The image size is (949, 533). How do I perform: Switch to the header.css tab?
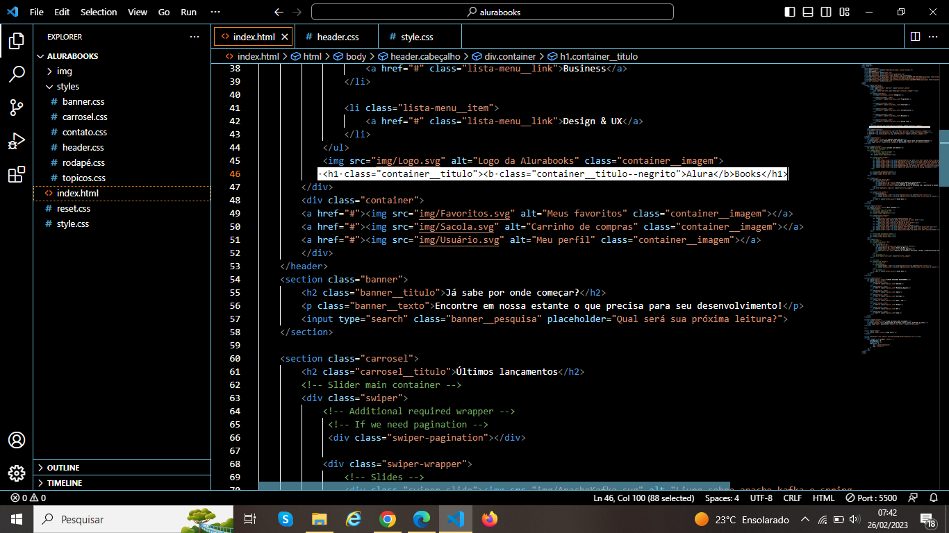[338, 37]
